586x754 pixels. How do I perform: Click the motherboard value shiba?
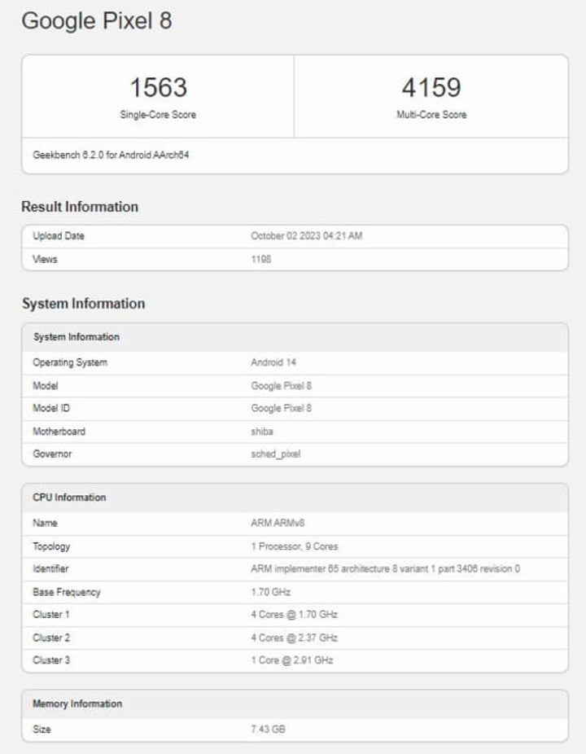click(x=262, y=431)
